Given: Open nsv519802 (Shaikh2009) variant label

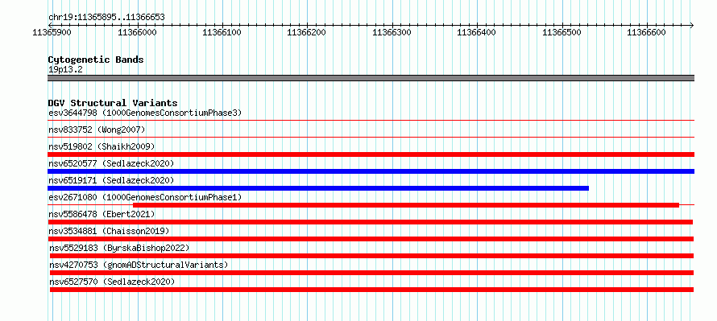Looking at the screenshot, I should click(x=102, y=146).
